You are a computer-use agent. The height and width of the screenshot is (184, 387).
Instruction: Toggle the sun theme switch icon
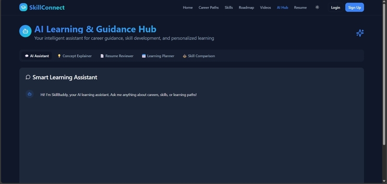click(x=317, y=7)
